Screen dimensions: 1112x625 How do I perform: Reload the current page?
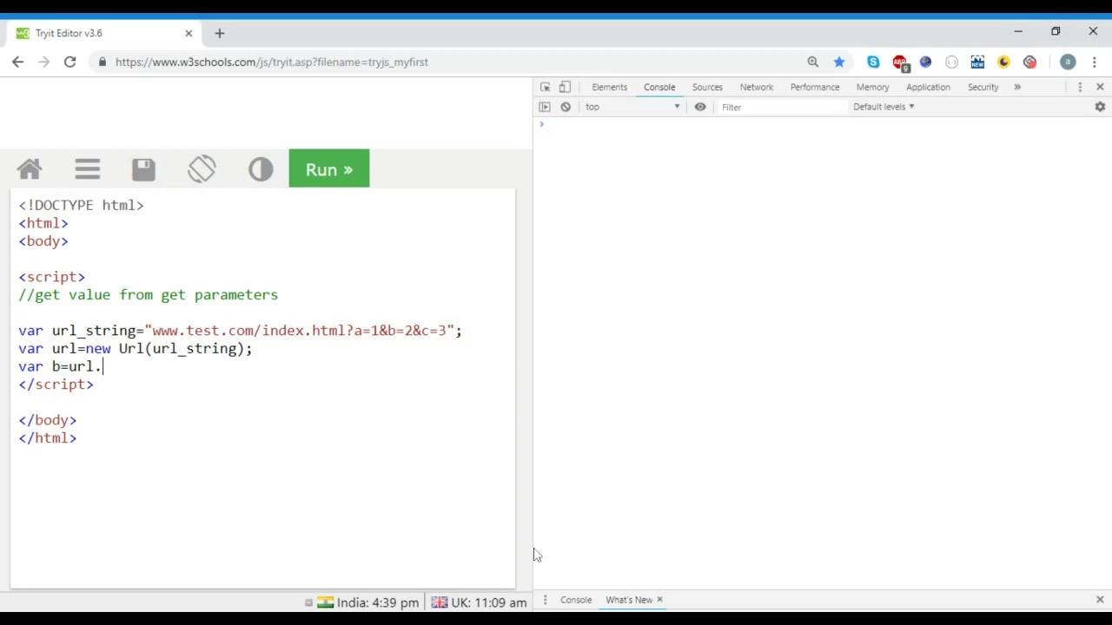[x=69, y=62]
